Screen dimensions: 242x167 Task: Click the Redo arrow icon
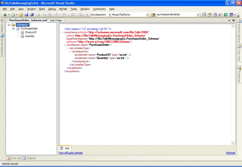[64, 15]
